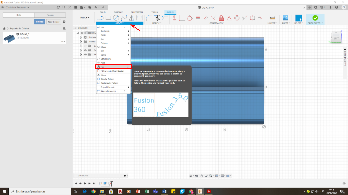Expand the Document Settings tree node
348x195 pixels.
tap(81, 37)
